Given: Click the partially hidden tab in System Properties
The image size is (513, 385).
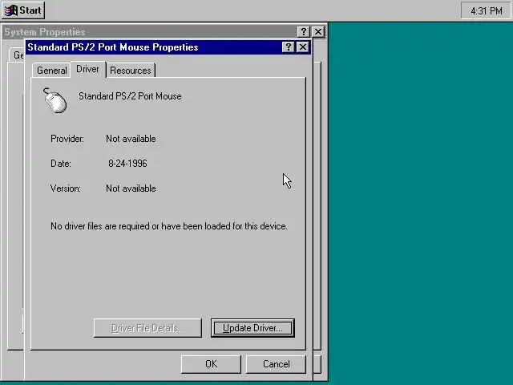Looking at the screenshot, I should [x=17, y=55].
